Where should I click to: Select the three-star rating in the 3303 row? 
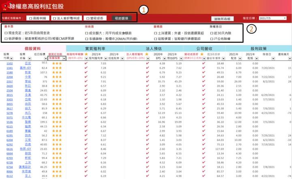pos(57,100)
